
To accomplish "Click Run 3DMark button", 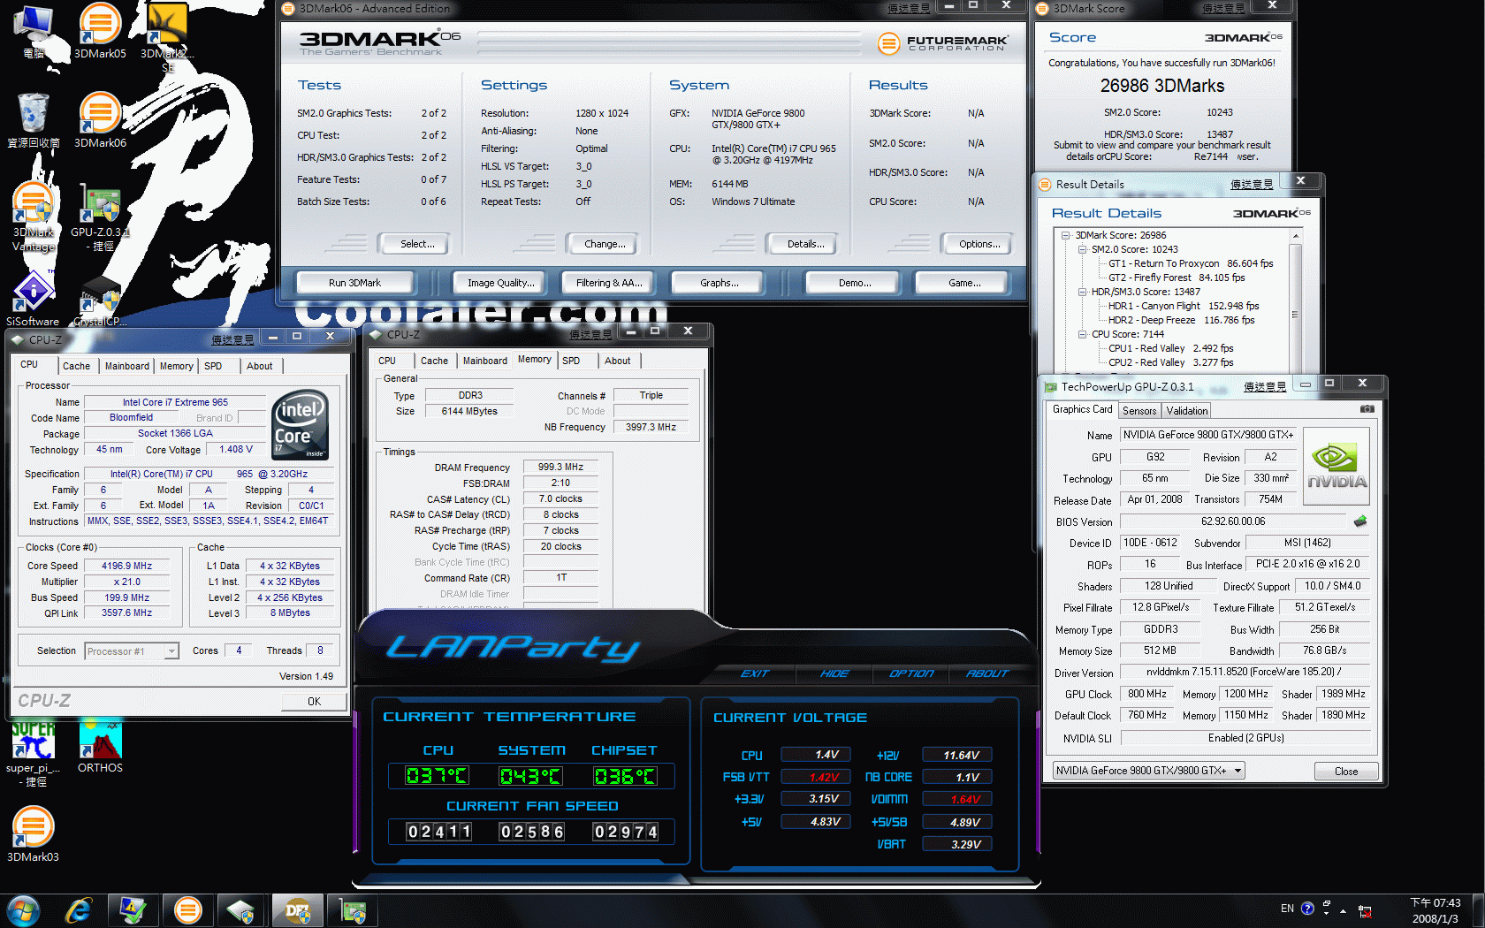I will (354, 283).
